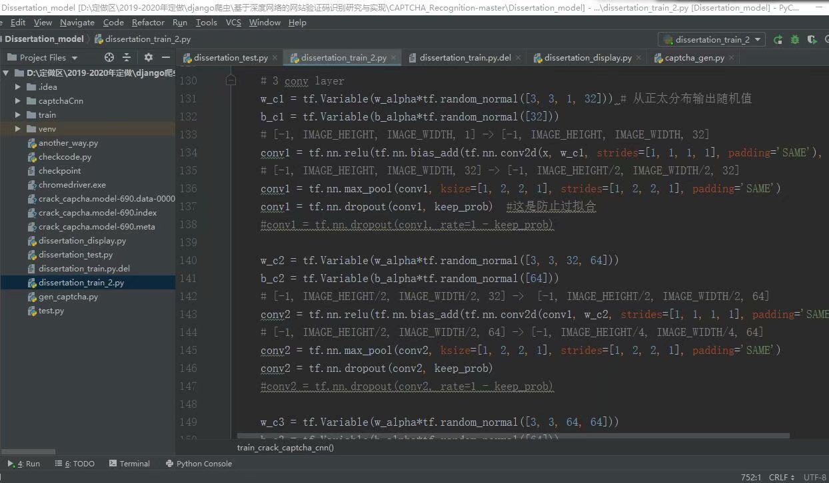The image size is (829, 483).
Task: Click the editor horizontal scrollbar
Action: [513, 436]
